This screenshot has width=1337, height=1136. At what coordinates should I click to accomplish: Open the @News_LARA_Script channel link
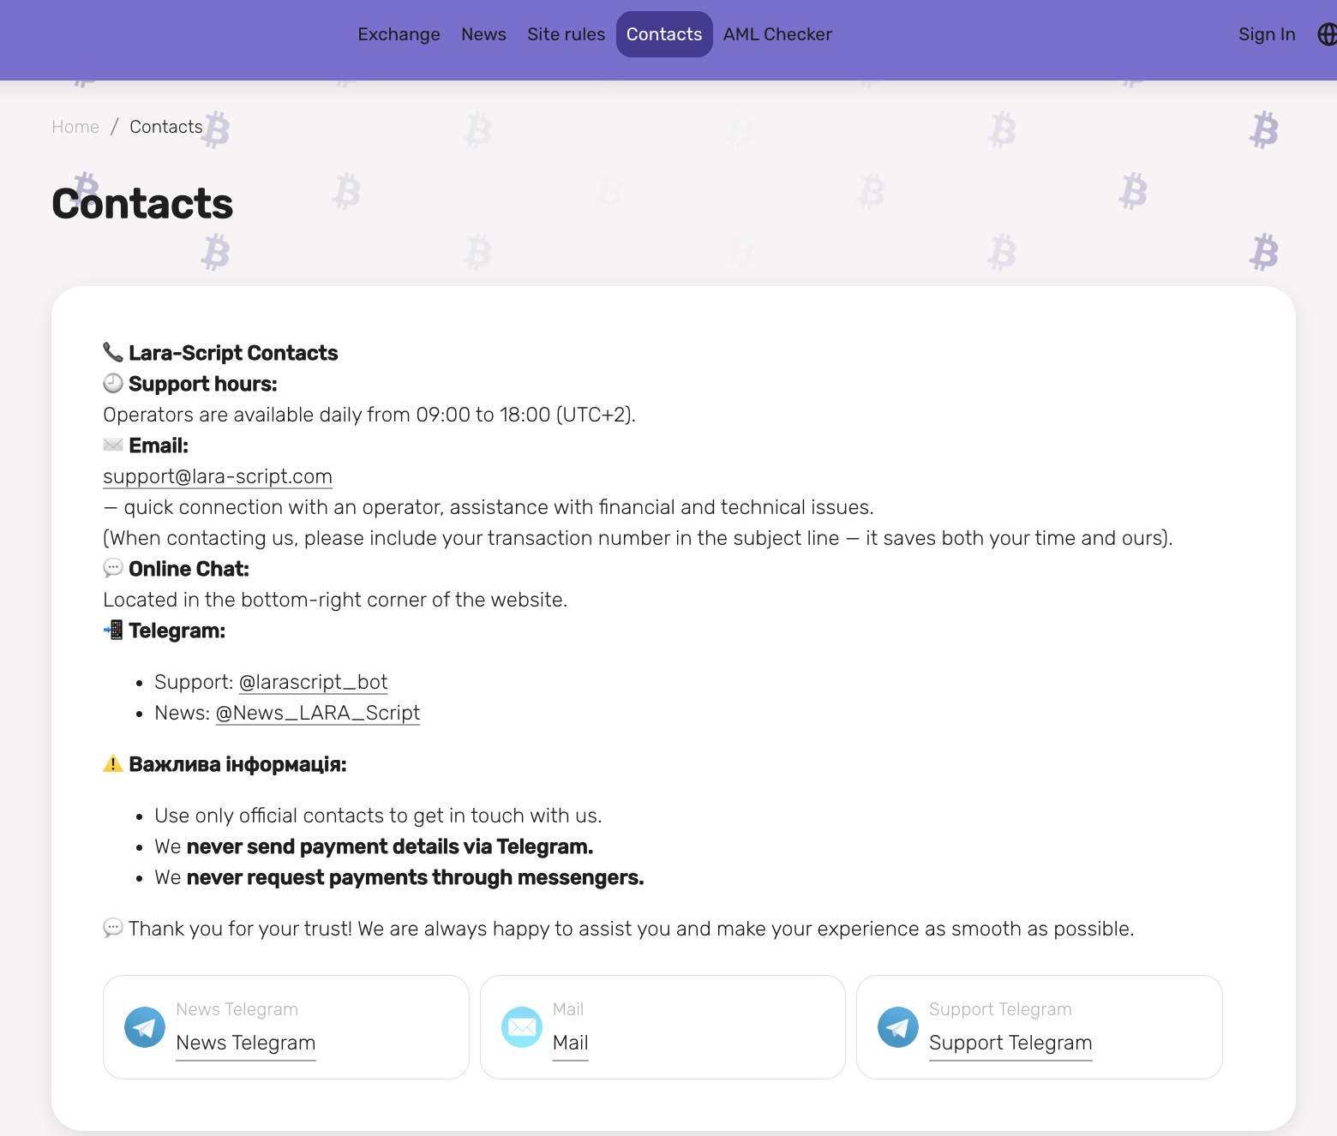click(317, 713)
